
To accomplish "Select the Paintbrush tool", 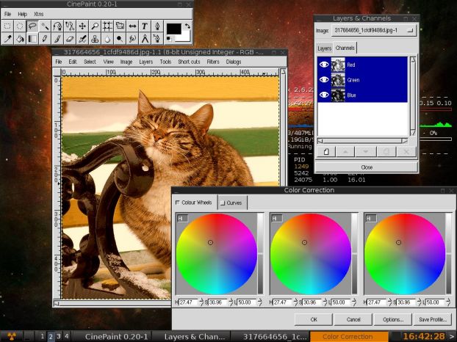I will (57, 38).
